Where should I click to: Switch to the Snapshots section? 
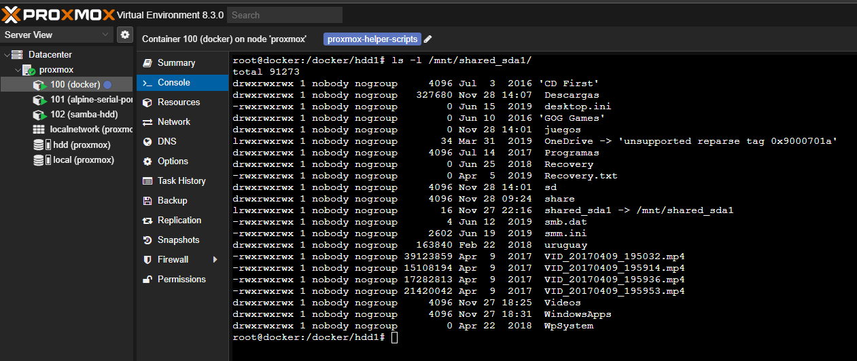coord(178,240)
